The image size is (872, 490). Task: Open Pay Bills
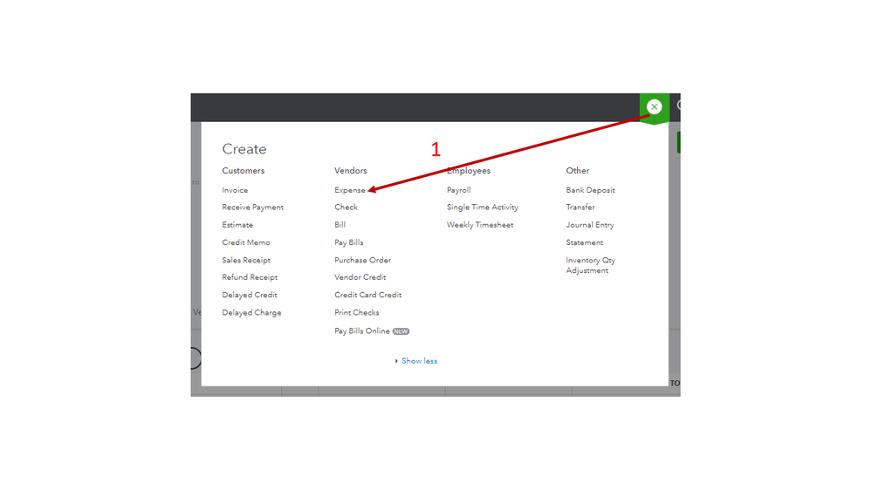click(348, 242)
